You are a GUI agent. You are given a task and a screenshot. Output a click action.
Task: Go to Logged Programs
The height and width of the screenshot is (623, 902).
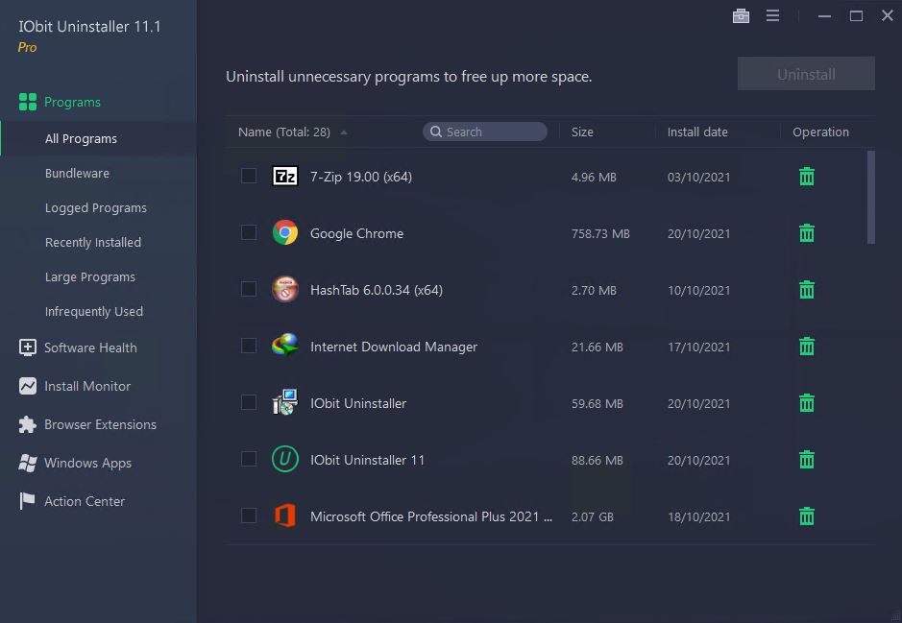(95, 207)
